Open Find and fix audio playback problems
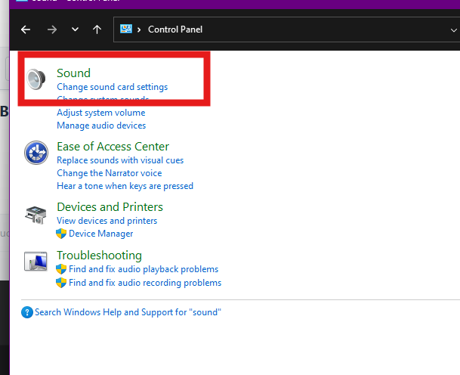The image size is (460, 375). [144, 269]
